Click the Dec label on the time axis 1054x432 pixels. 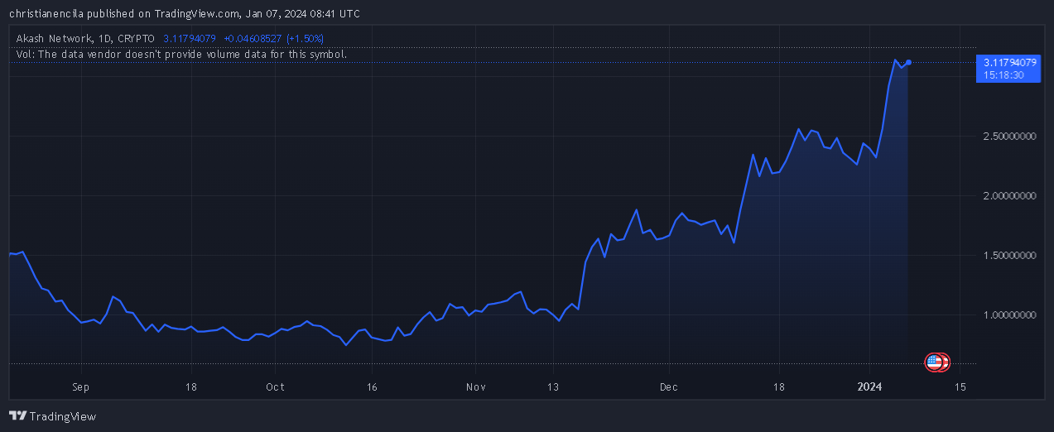669,386
